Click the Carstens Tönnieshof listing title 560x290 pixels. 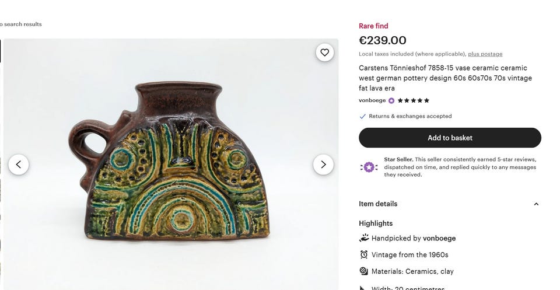[445, 78]
